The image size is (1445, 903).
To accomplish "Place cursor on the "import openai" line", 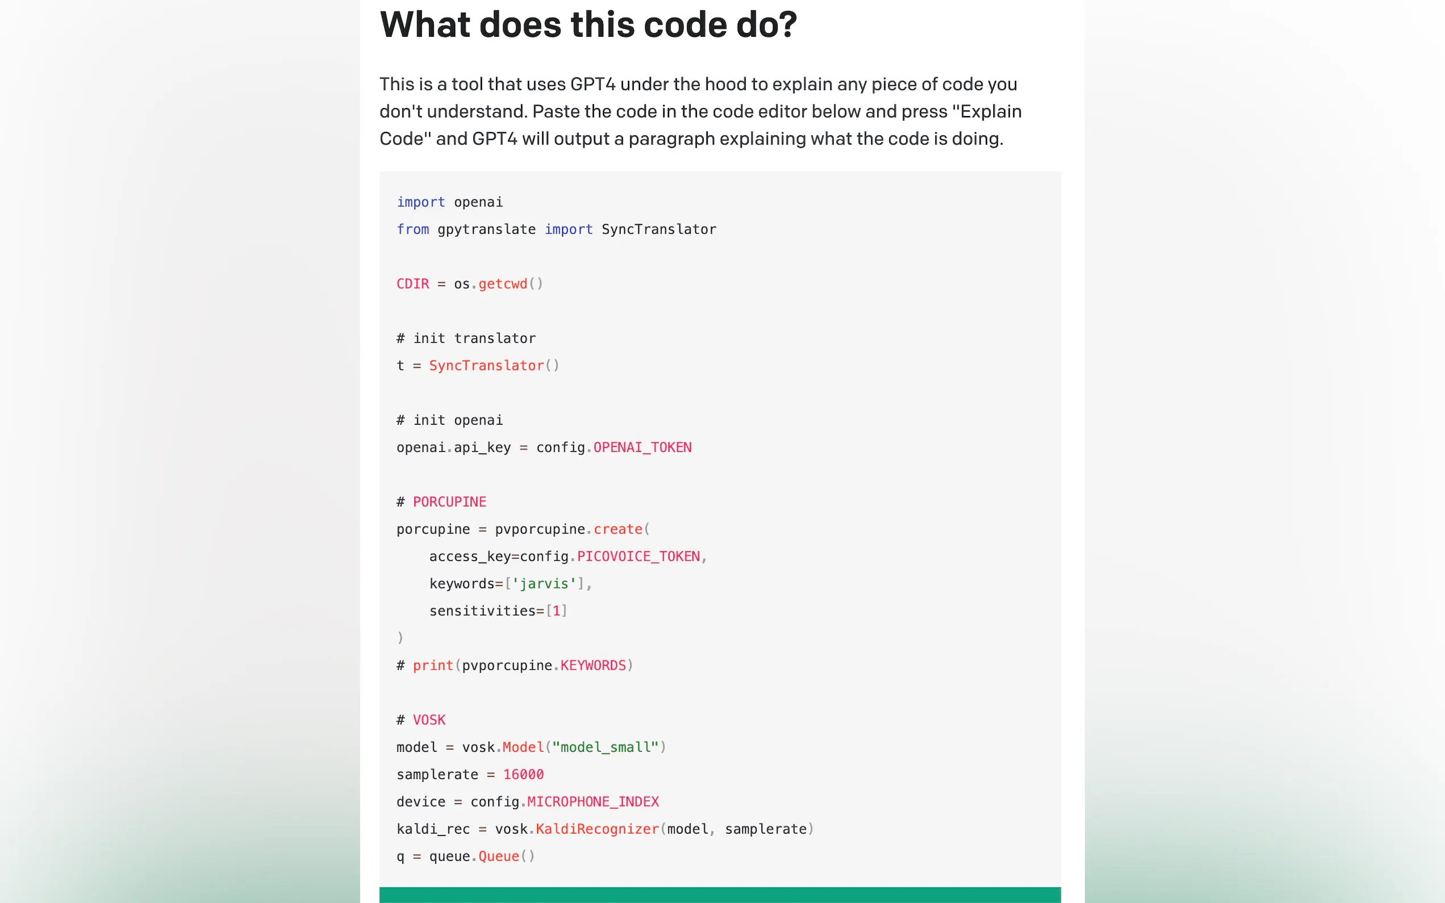I will pos(450,202).
